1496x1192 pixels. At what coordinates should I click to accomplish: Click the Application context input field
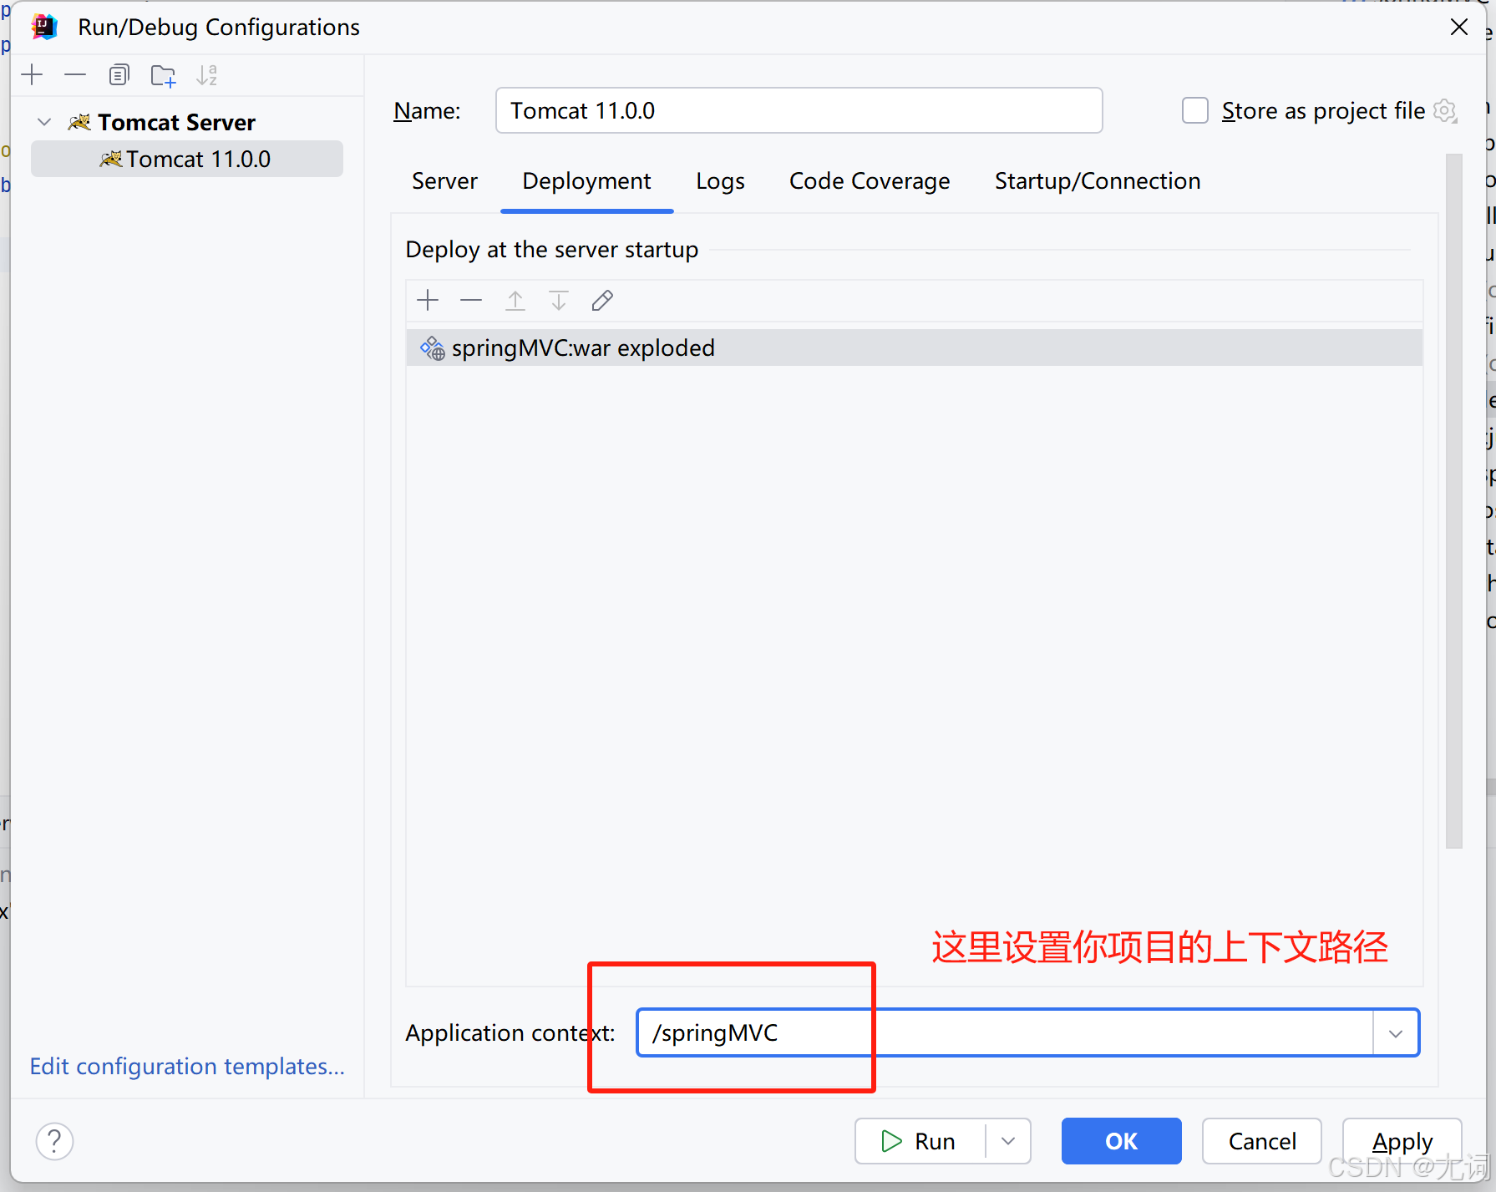pyautogui.click(x=1005, y=1033)
